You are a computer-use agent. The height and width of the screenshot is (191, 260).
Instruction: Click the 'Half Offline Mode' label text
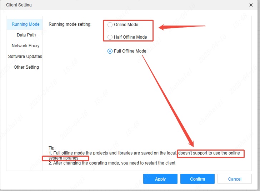tap(130, 37)
